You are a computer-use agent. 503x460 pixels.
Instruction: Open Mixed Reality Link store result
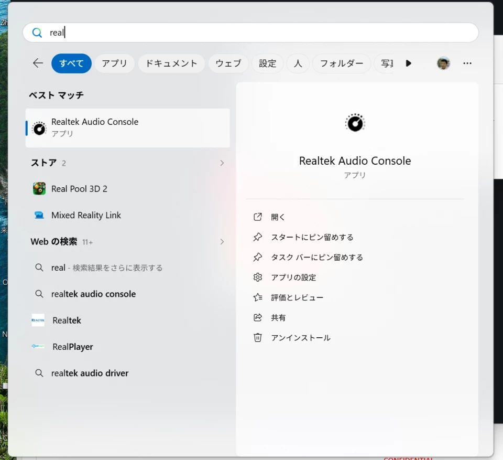point(127,215)
